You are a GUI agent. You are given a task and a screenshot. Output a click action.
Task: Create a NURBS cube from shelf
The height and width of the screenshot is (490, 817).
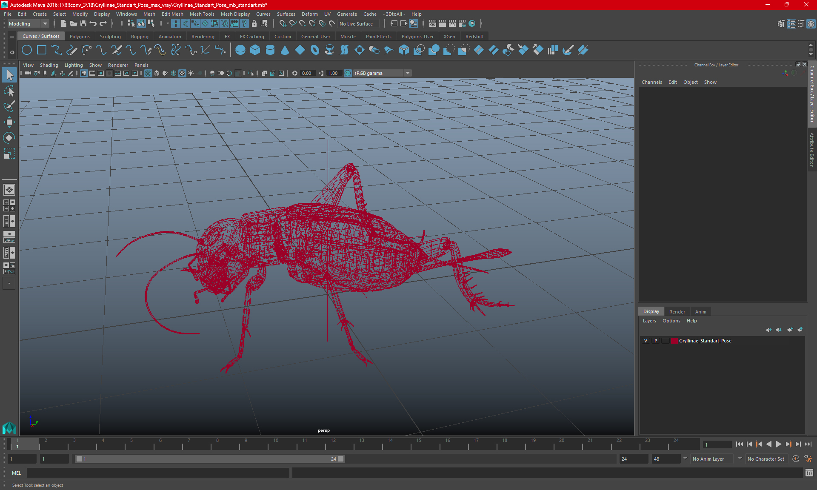(x=255, y=50)
